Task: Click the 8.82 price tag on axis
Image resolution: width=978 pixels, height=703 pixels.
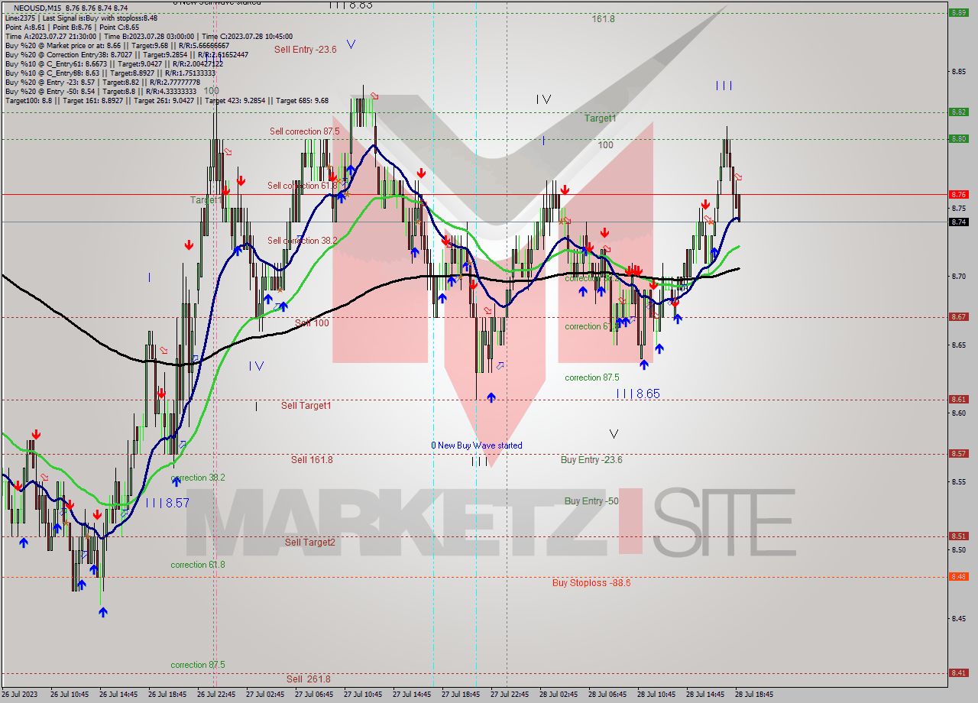Action: (958, 112)
